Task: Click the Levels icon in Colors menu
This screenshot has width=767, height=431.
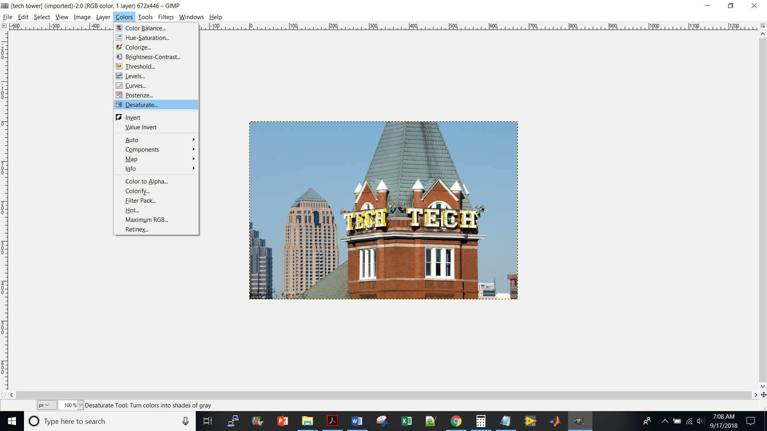Action: click(x=119, y=76)
